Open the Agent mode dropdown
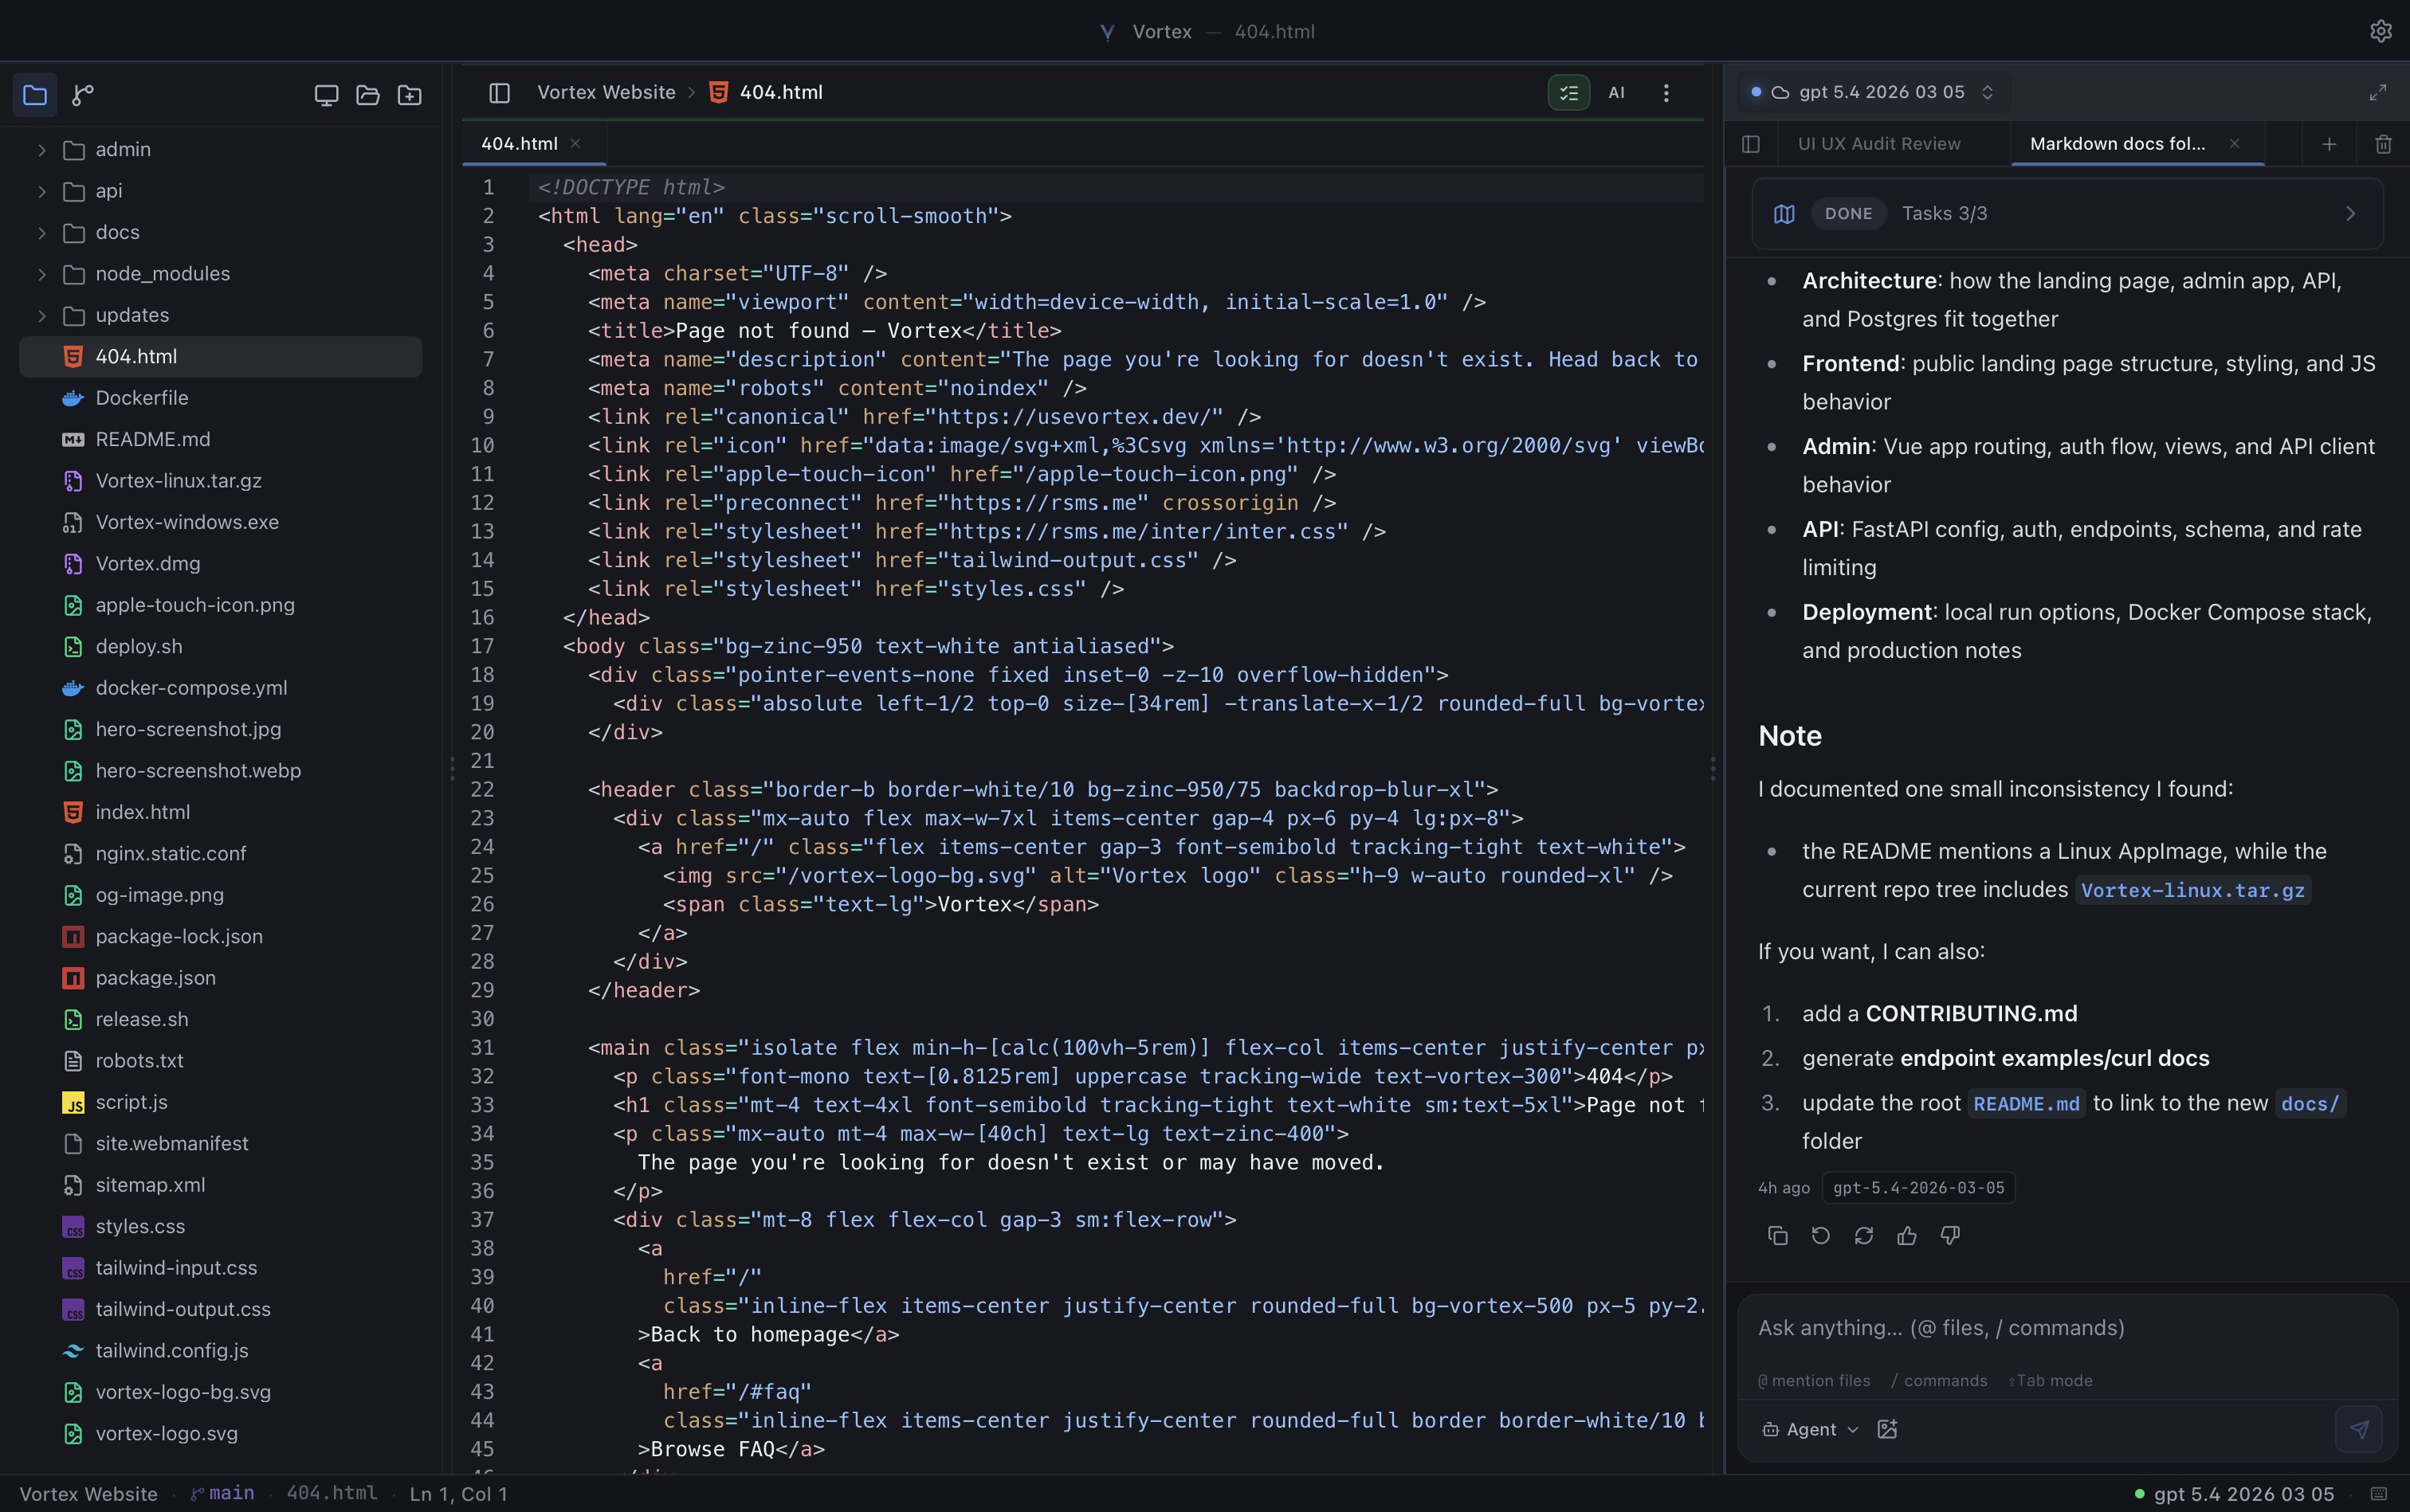Image resolution: width=2410 pixels, height=1512 pixels. click(1811, 1429)
